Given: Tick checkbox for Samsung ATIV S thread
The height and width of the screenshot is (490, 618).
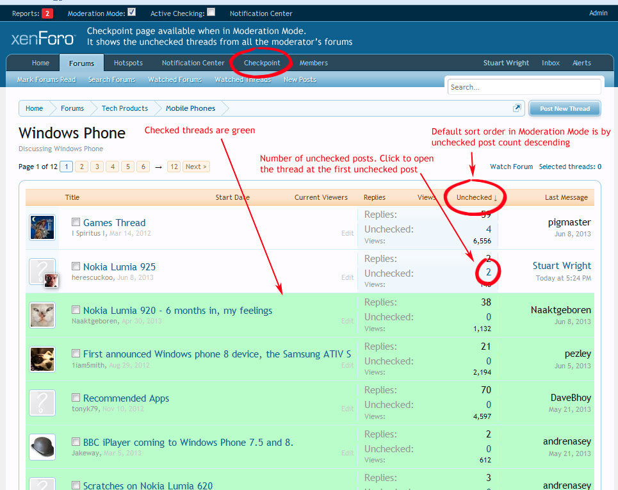Looking at the screenshot, I should (76, 353).
